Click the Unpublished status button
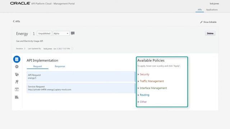The width and height of the screenshot is (230, 129). tap(44, 33)
